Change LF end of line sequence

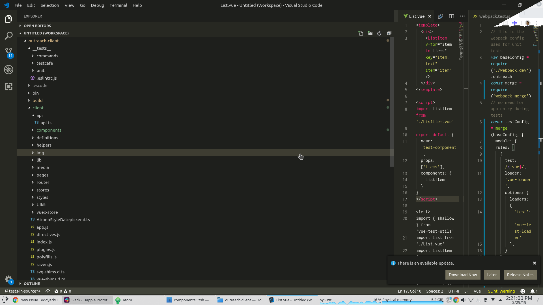coord(466,291)
